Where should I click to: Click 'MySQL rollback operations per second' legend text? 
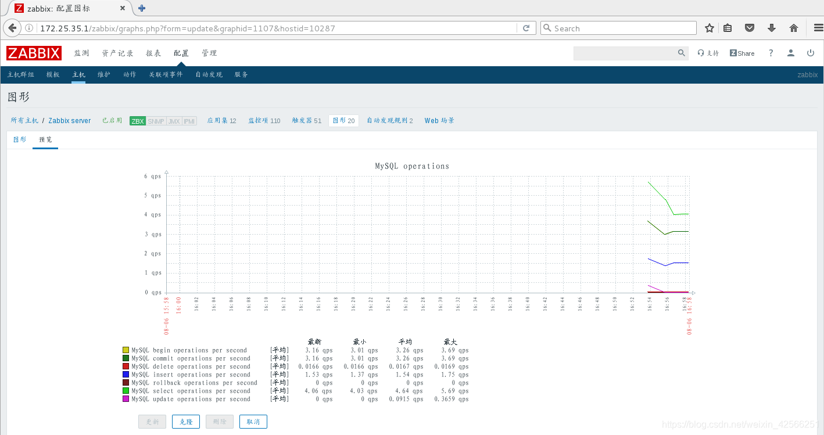pyautogui.click(x=194, y=383)
